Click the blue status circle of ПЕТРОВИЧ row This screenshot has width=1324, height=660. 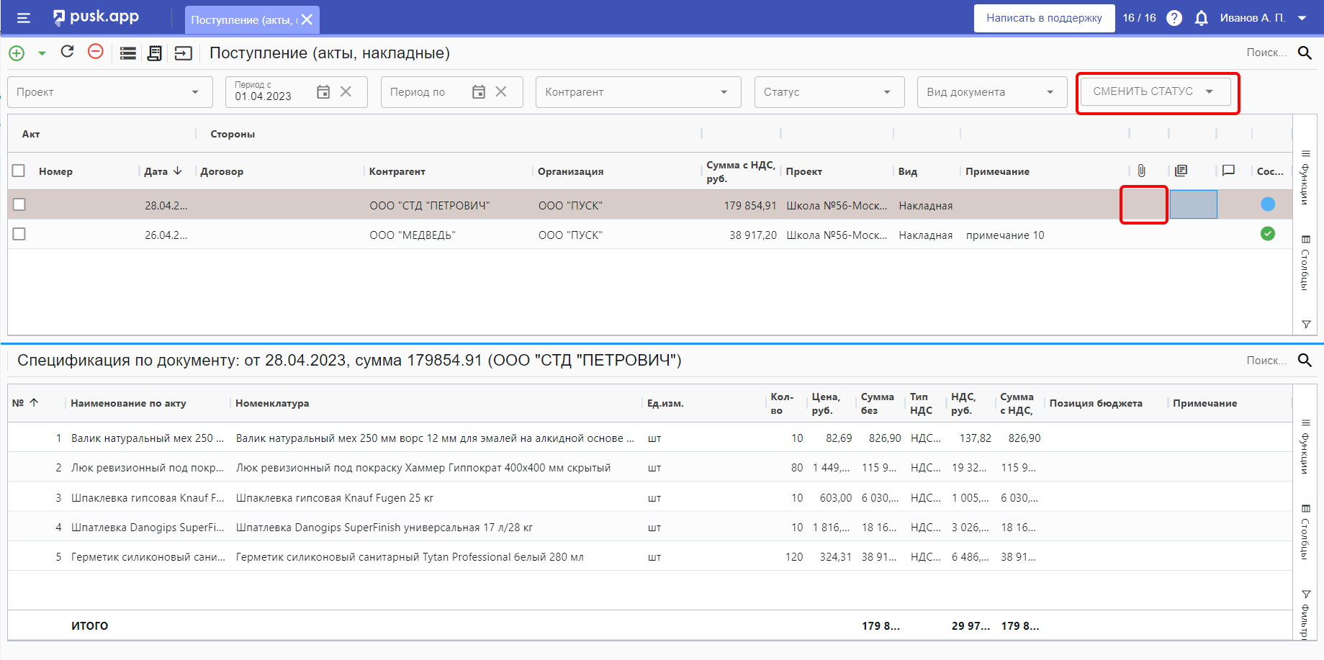coord(1268,204)
